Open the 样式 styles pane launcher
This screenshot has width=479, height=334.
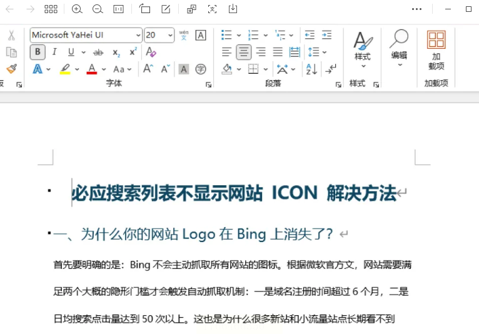376,84
